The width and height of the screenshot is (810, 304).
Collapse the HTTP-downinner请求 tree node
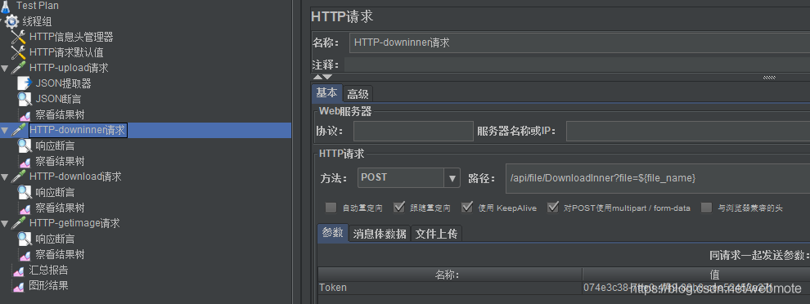click(5, 131)
